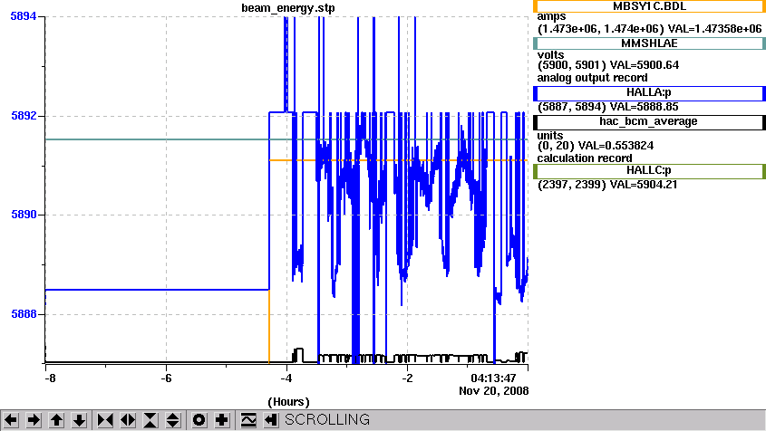Click the 04:13:47 timestamp label
The width and height of the screenshot is (766, 431).
click(x=493, y=378)
